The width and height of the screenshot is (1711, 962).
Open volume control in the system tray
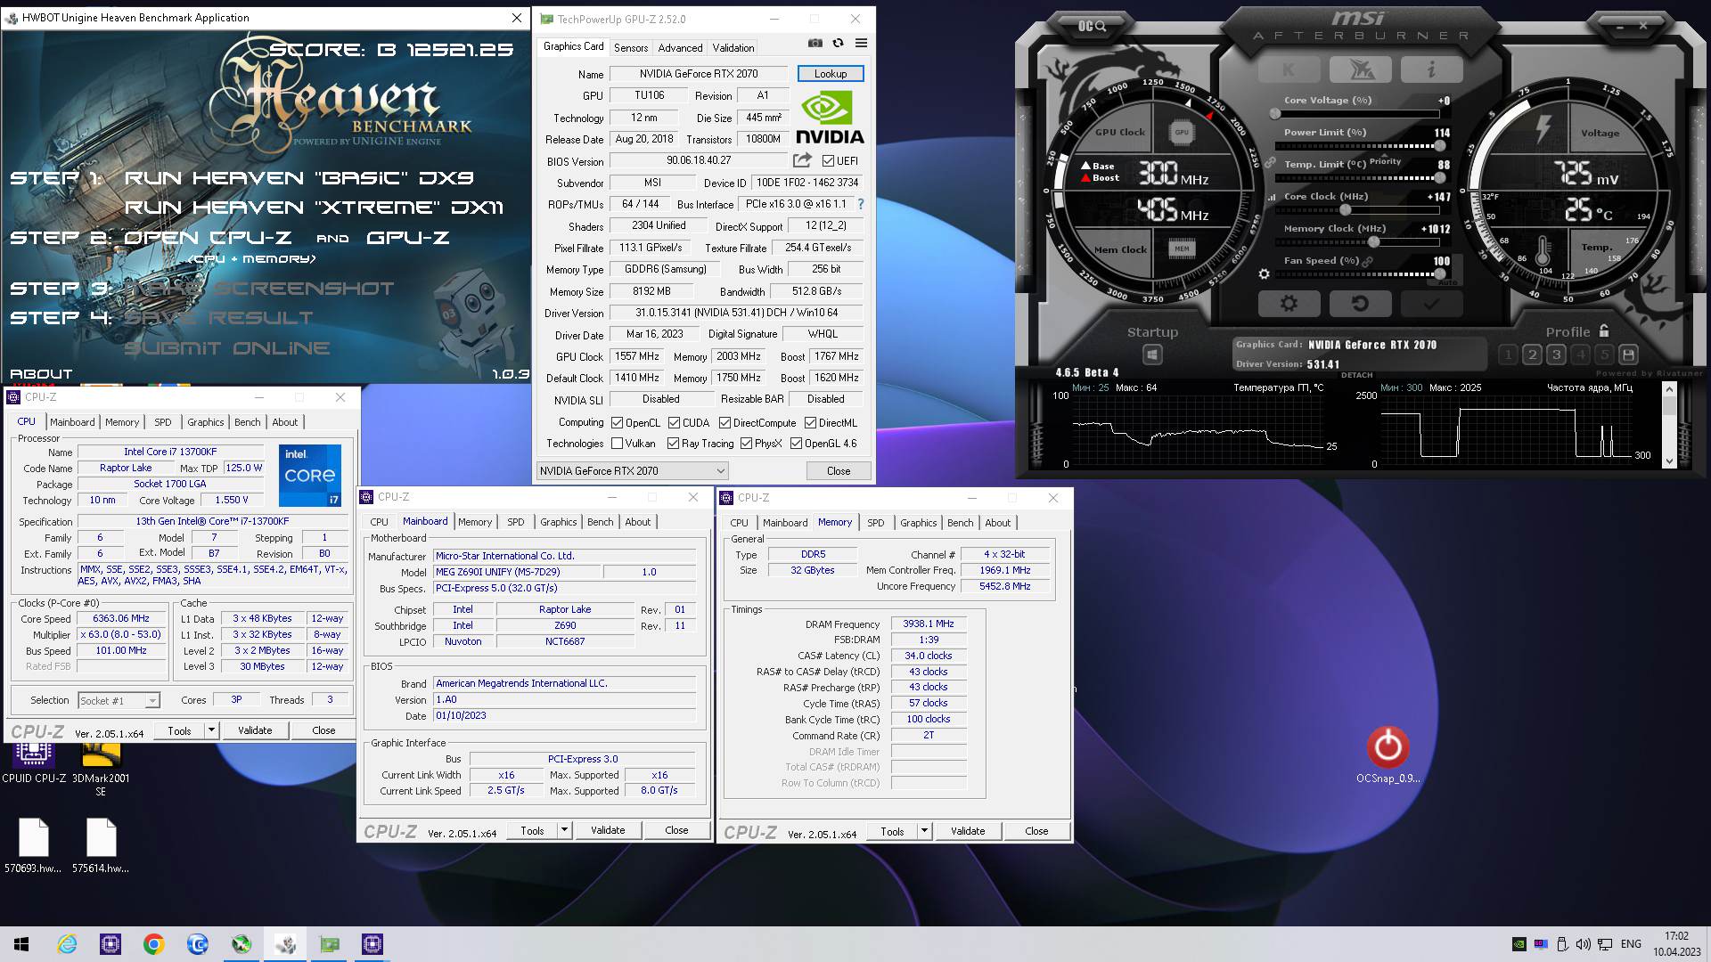tap(1583, 944)
